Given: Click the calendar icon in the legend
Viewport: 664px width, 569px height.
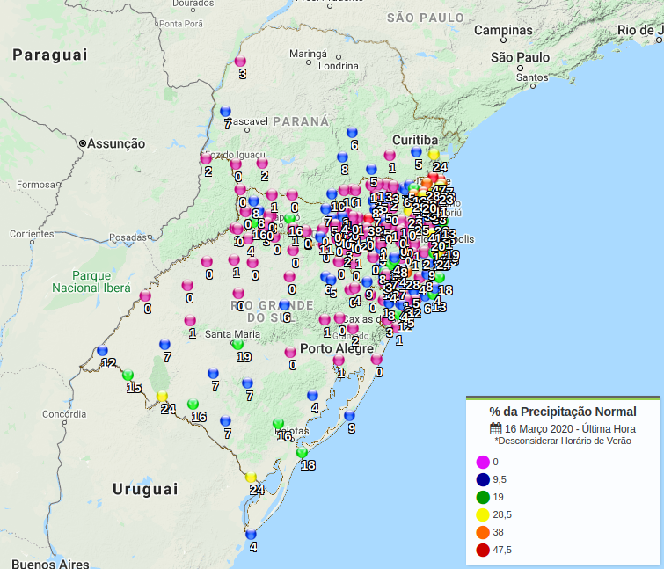Looking at the screenshot, I should (495, 428).
